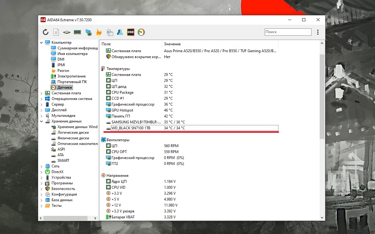Select the SAMSUNG MZVLB1T0HBLR temperature row
The height and width of the screenshot is (234, 375).
point(192,122)
